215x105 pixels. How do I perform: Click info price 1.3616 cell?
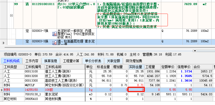coord(185,80)
